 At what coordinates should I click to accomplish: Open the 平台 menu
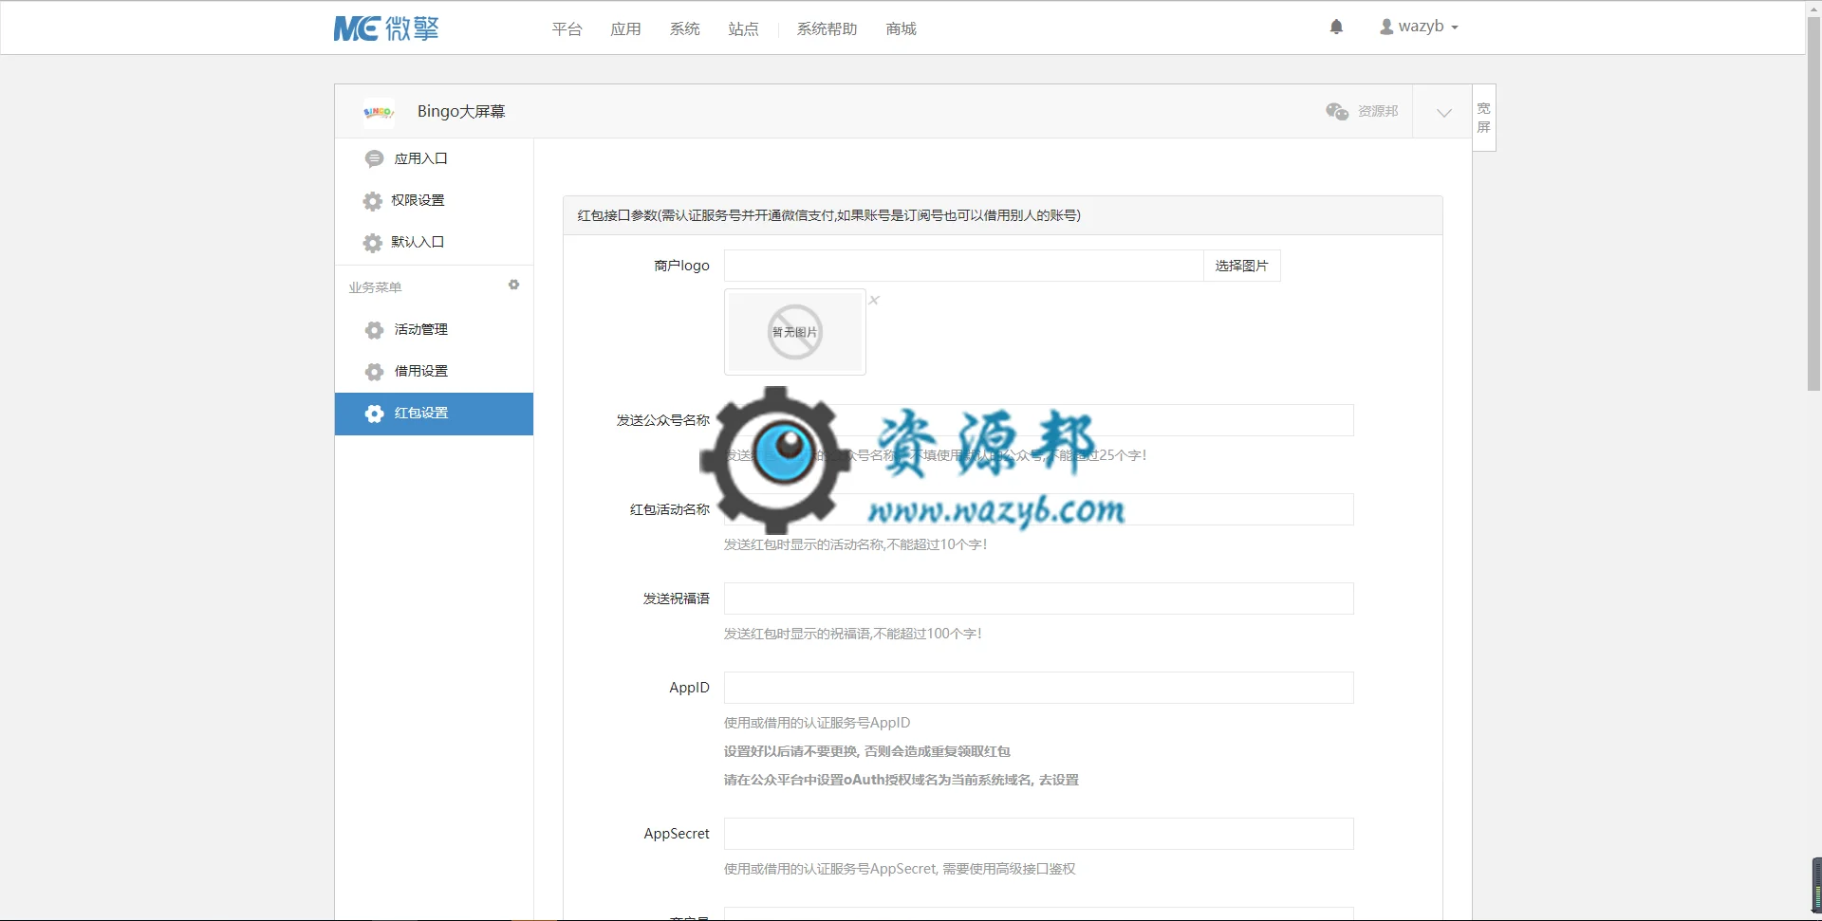pyautogui.click(x=567, y=28)
